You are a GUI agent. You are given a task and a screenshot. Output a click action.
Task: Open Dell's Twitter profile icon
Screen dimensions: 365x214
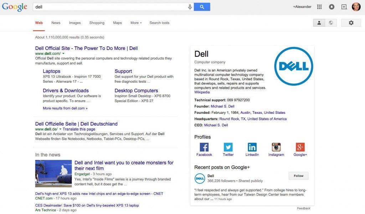point(228,147)
